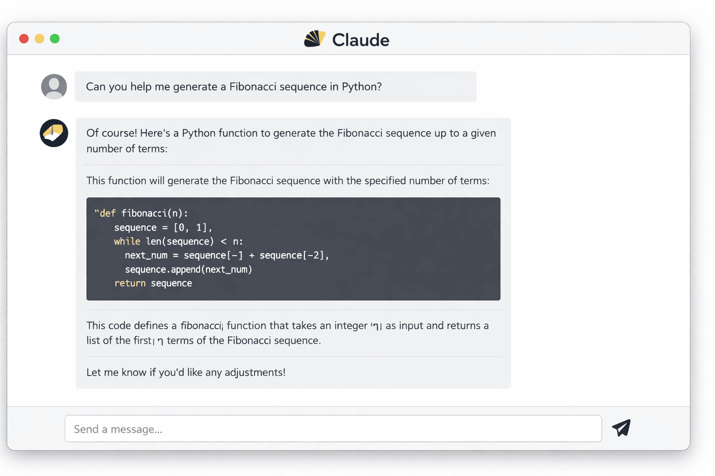Minimize the window using the yellow button

pyautogui.click(x=40, y=39)
